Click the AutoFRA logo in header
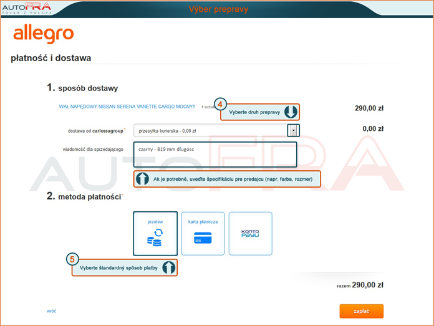 click(27, 8)
